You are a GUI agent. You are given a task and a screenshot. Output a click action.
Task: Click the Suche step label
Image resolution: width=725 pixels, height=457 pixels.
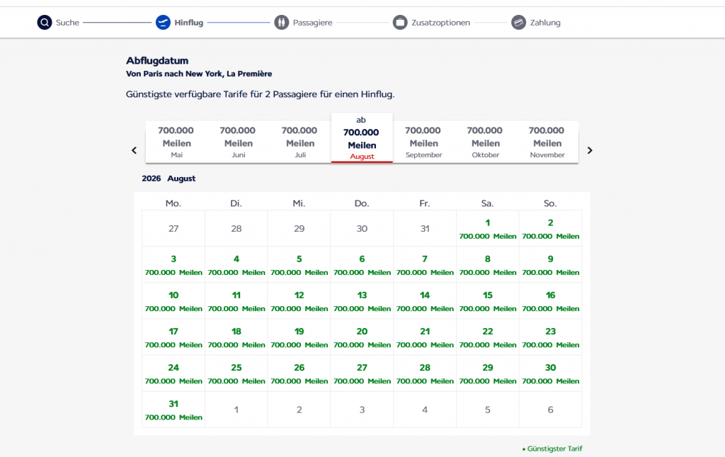click(x=67, y=23)
